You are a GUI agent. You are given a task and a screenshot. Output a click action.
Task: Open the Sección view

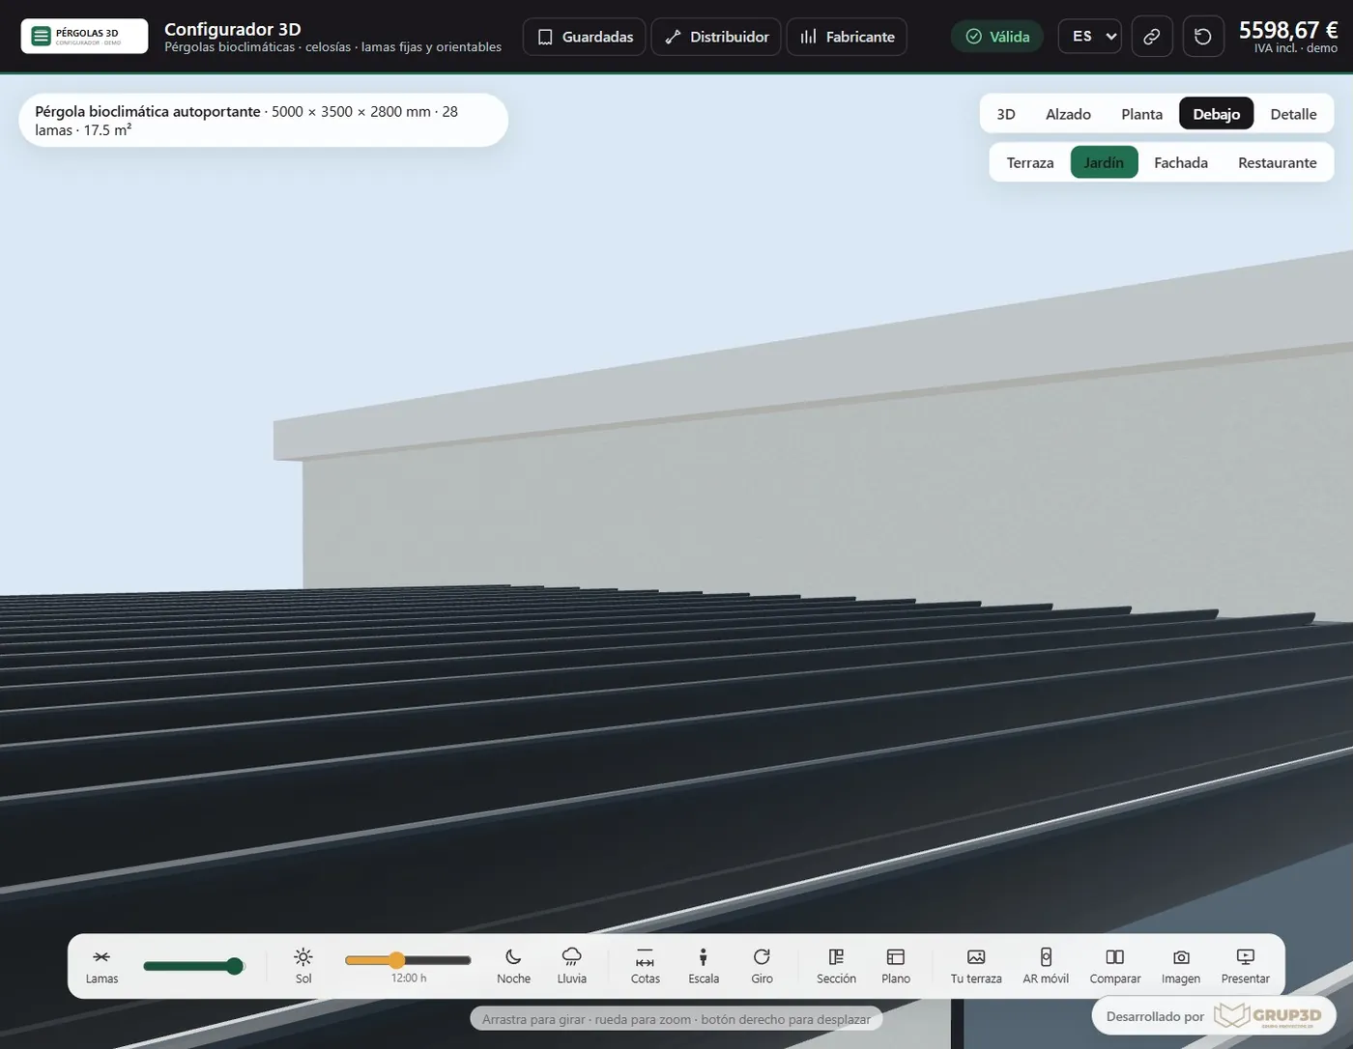point(836,966)
